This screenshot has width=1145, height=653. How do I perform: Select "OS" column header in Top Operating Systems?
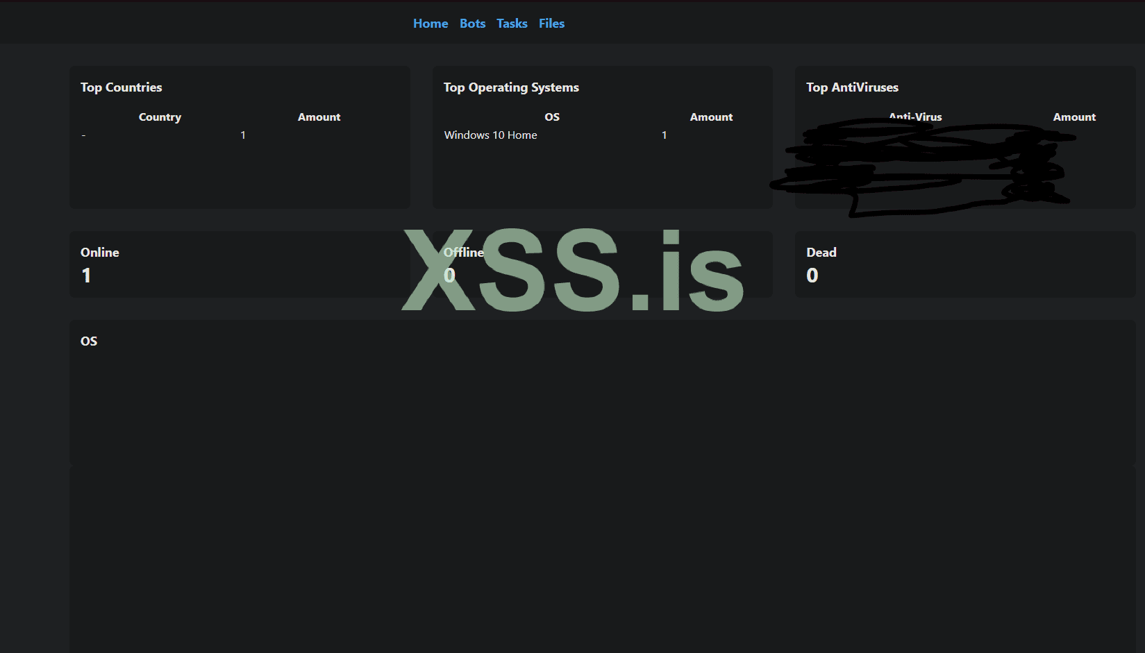[552, 117]
